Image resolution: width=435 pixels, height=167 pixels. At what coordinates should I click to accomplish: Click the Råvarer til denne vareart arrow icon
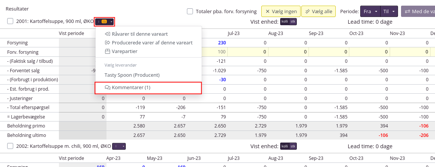[107, 34]
